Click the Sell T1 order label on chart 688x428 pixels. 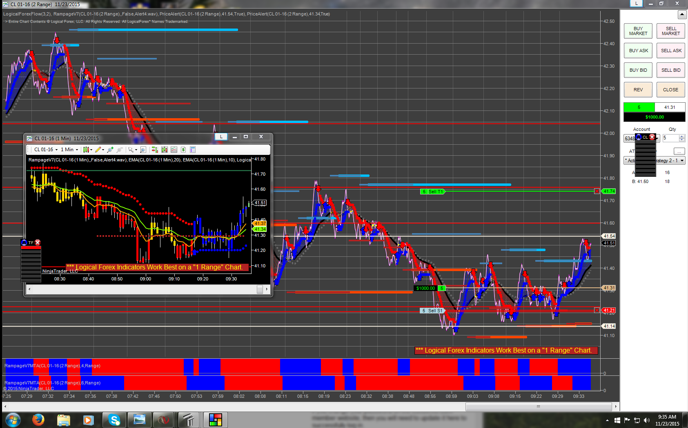(x=433, y=192)
